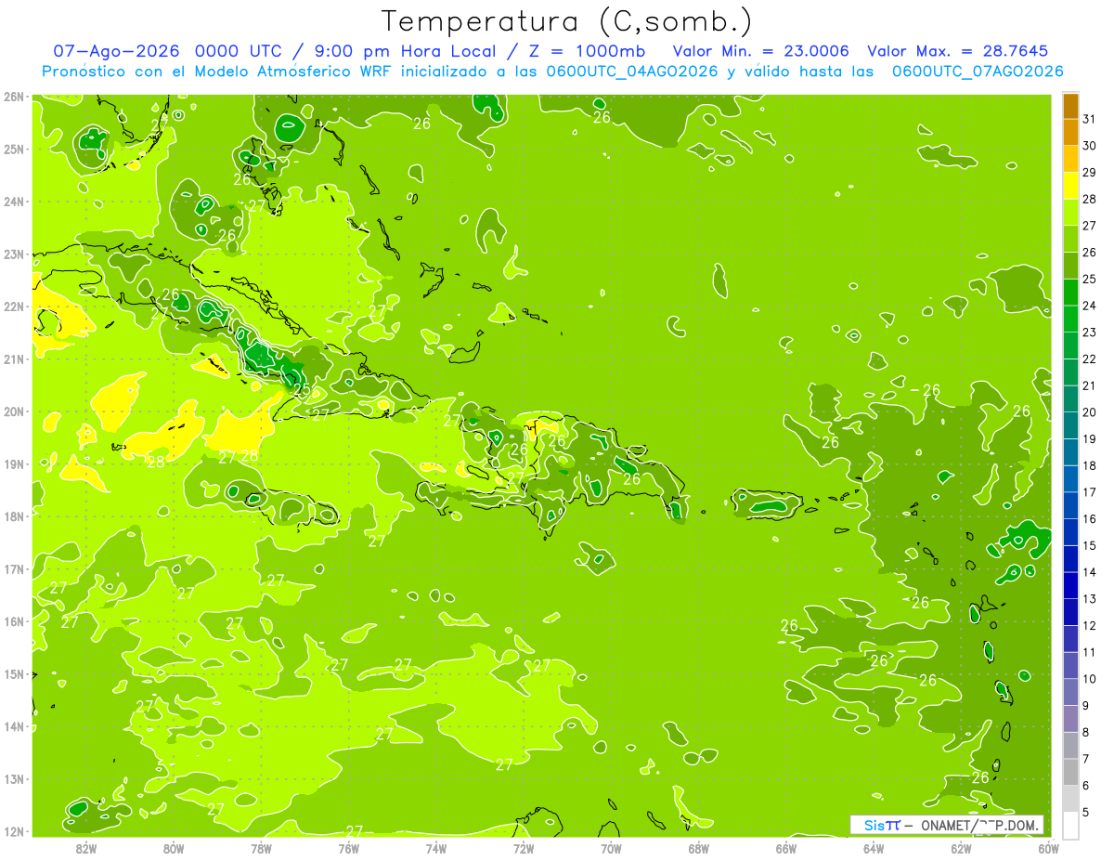This screenshot has width=1114, height=861.
Task: Click the color bar label '31'
Action: click(x=1090, y=119)
